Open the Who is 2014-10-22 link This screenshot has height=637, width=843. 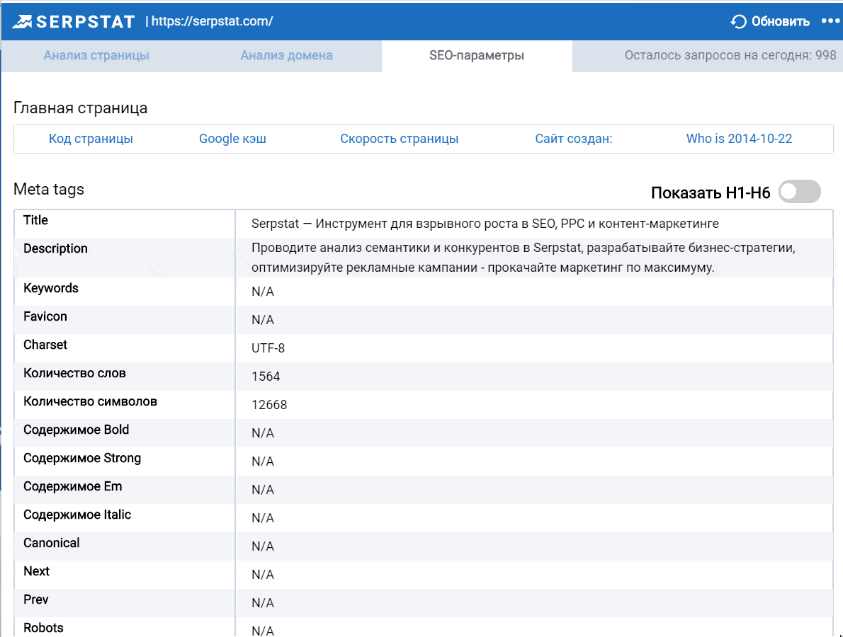point(740,139)
